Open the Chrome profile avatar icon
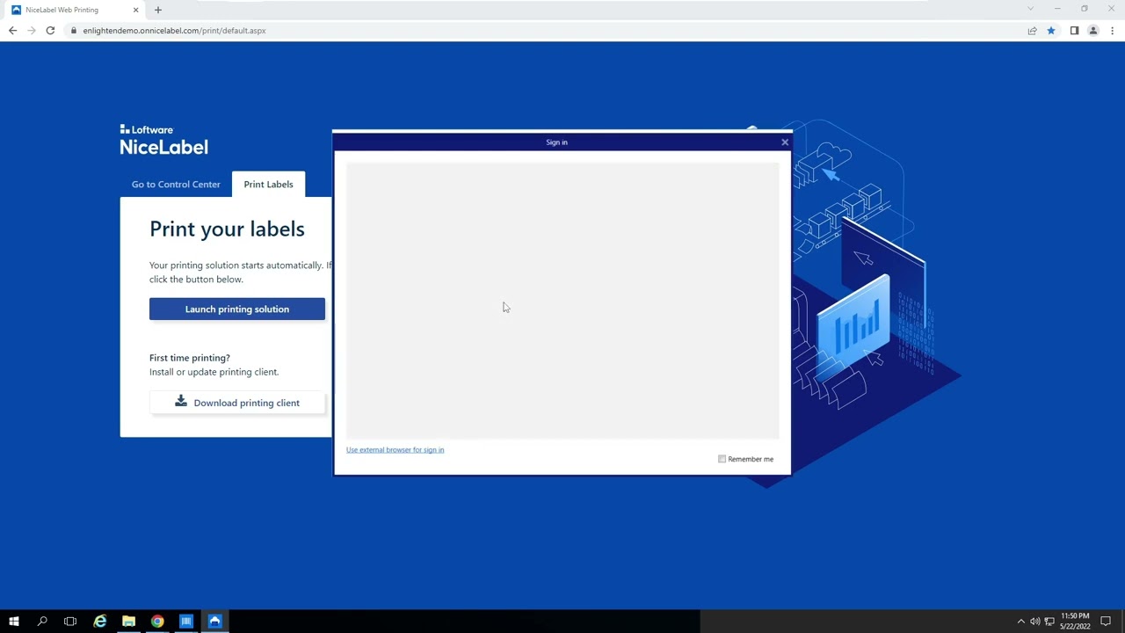This screenshot has width=1125, height=633. coord(1093,31)
